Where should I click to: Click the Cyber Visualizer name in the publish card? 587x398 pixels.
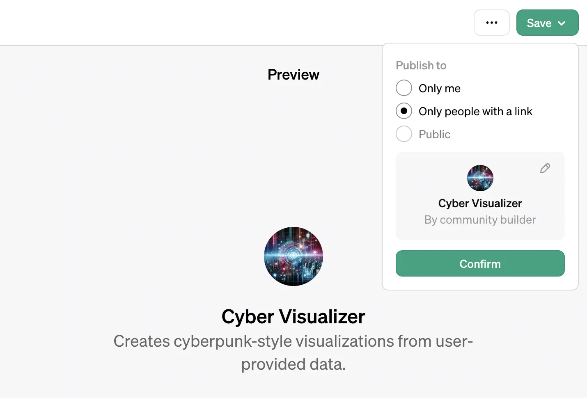point(480,204)
